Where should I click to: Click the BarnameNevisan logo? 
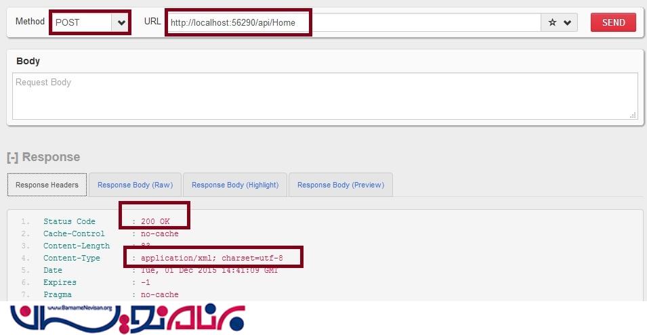pos(127,318)
